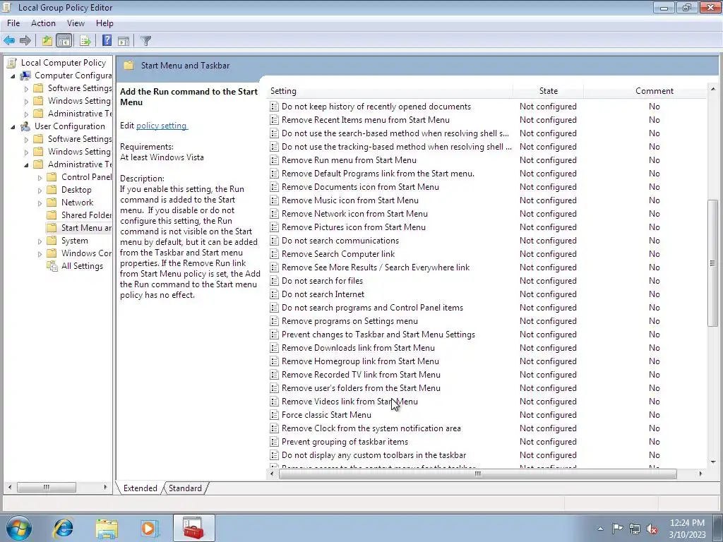Click the red toolbox taskbar icon
The image size is (723, 542).
pyautogui.click(x=193, y=528)
